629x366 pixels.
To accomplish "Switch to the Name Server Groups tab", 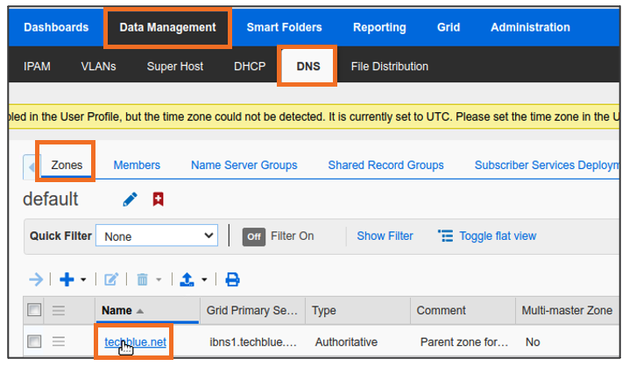I will [244, 165].
